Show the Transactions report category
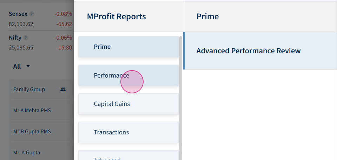 pos(128,132)
